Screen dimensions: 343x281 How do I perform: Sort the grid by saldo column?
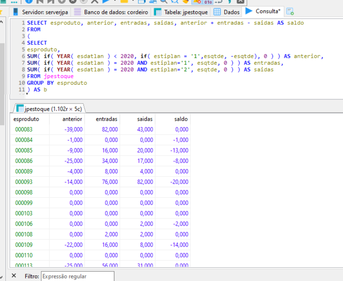tap(181, 119)
